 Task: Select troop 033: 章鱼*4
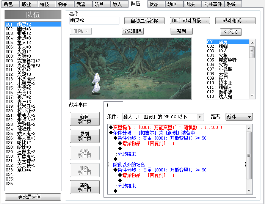(x=33, y=170)
